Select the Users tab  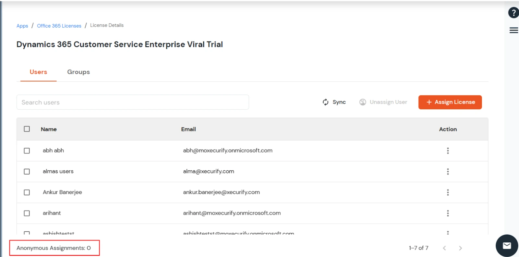(38, 72)
